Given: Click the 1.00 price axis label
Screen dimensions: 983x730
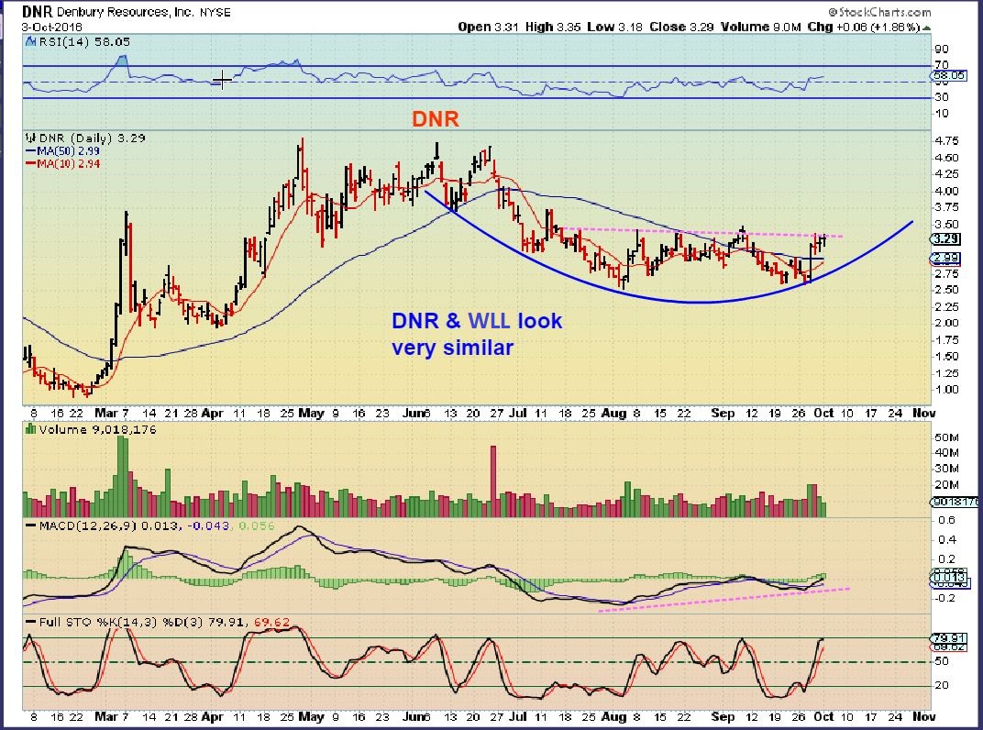Looking at the screenshot, I should coord(946,390).
